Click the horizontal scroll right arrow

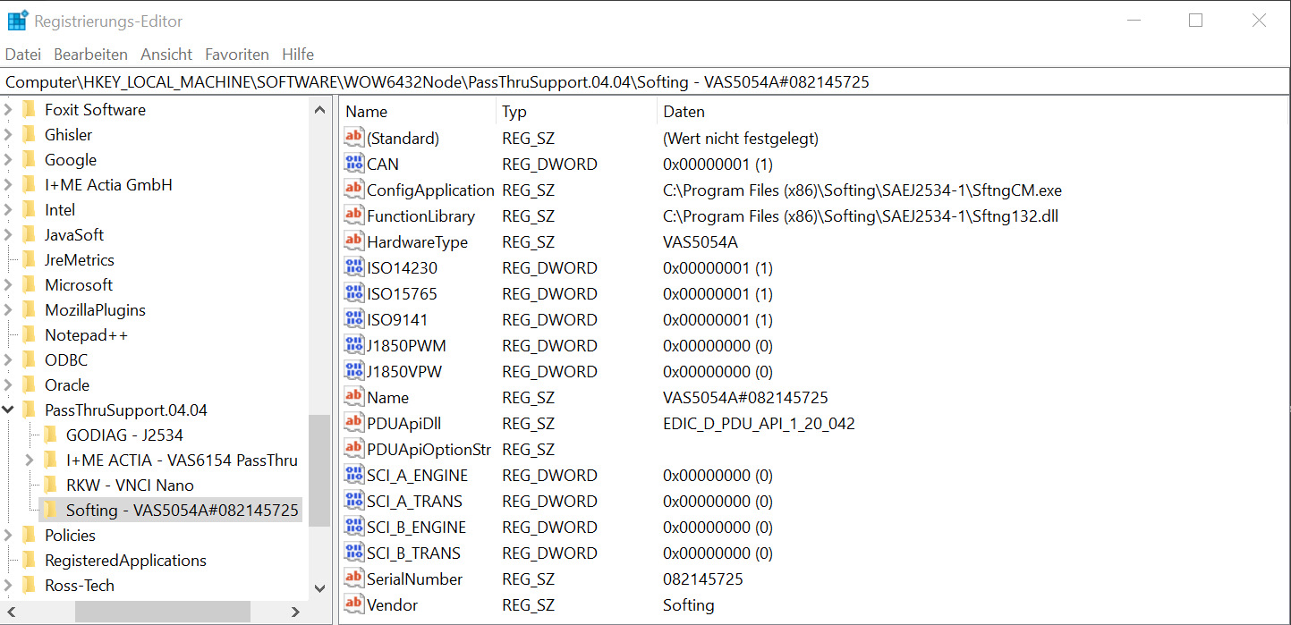coord(296,612)
